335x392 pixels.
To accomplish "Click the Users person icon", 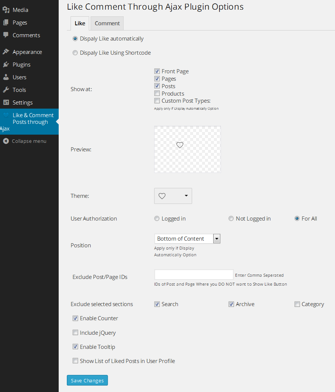I will point(6,77).
